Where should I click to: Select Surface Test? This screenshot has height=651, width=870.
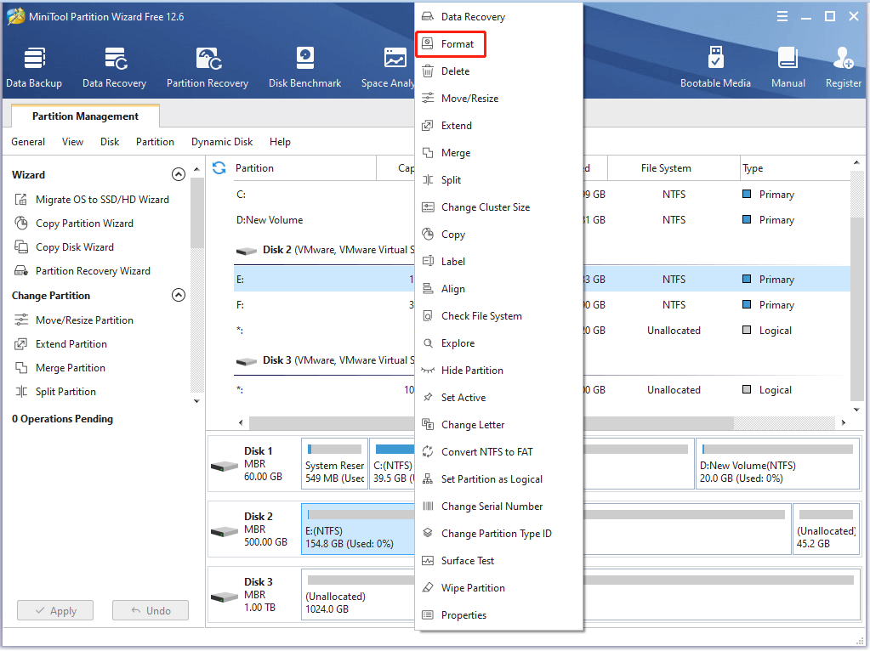pos(499,560)
